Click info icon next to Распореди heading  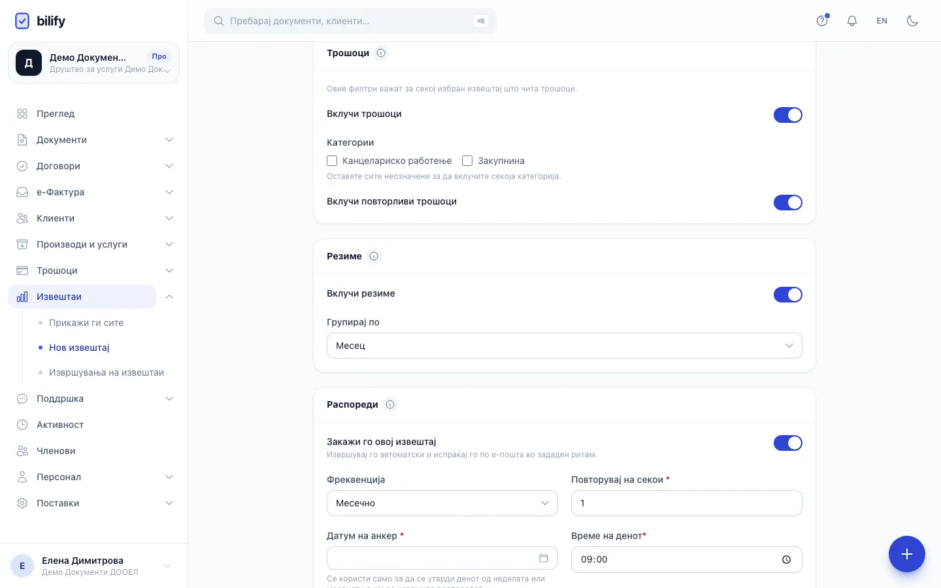(390, 404)
